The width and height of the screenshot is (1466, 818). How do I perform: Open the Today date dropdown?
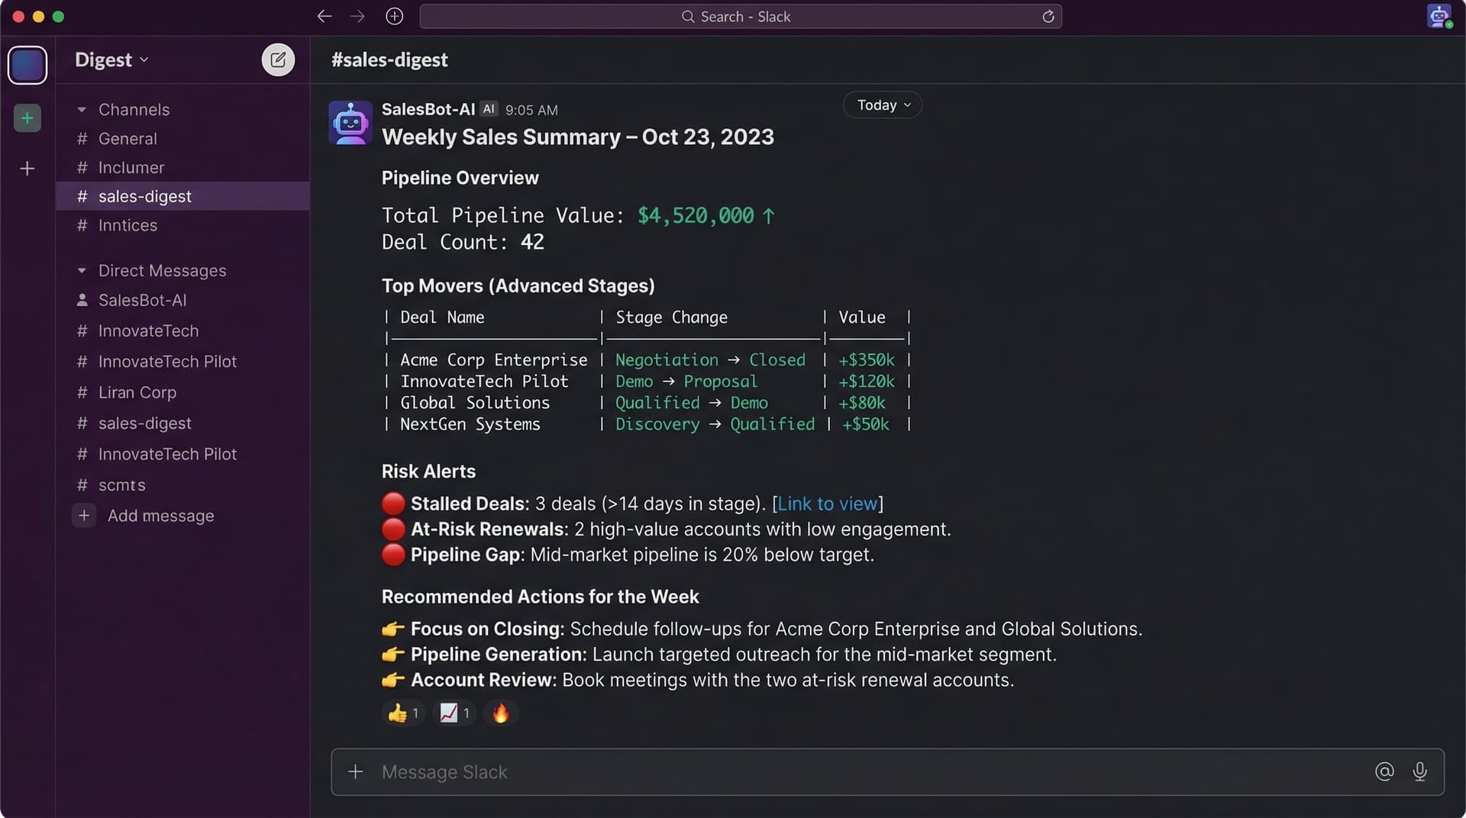tap(882, 105)
